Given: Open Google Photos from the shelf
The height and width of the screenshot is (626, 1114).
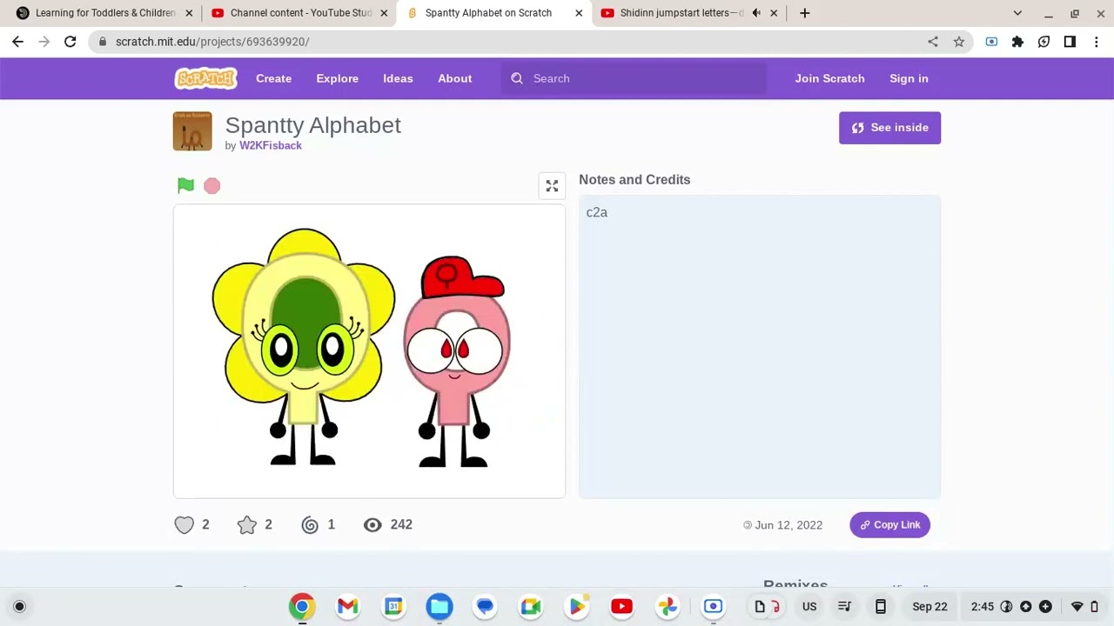Looking at the screenshot, I should point(668,607).
